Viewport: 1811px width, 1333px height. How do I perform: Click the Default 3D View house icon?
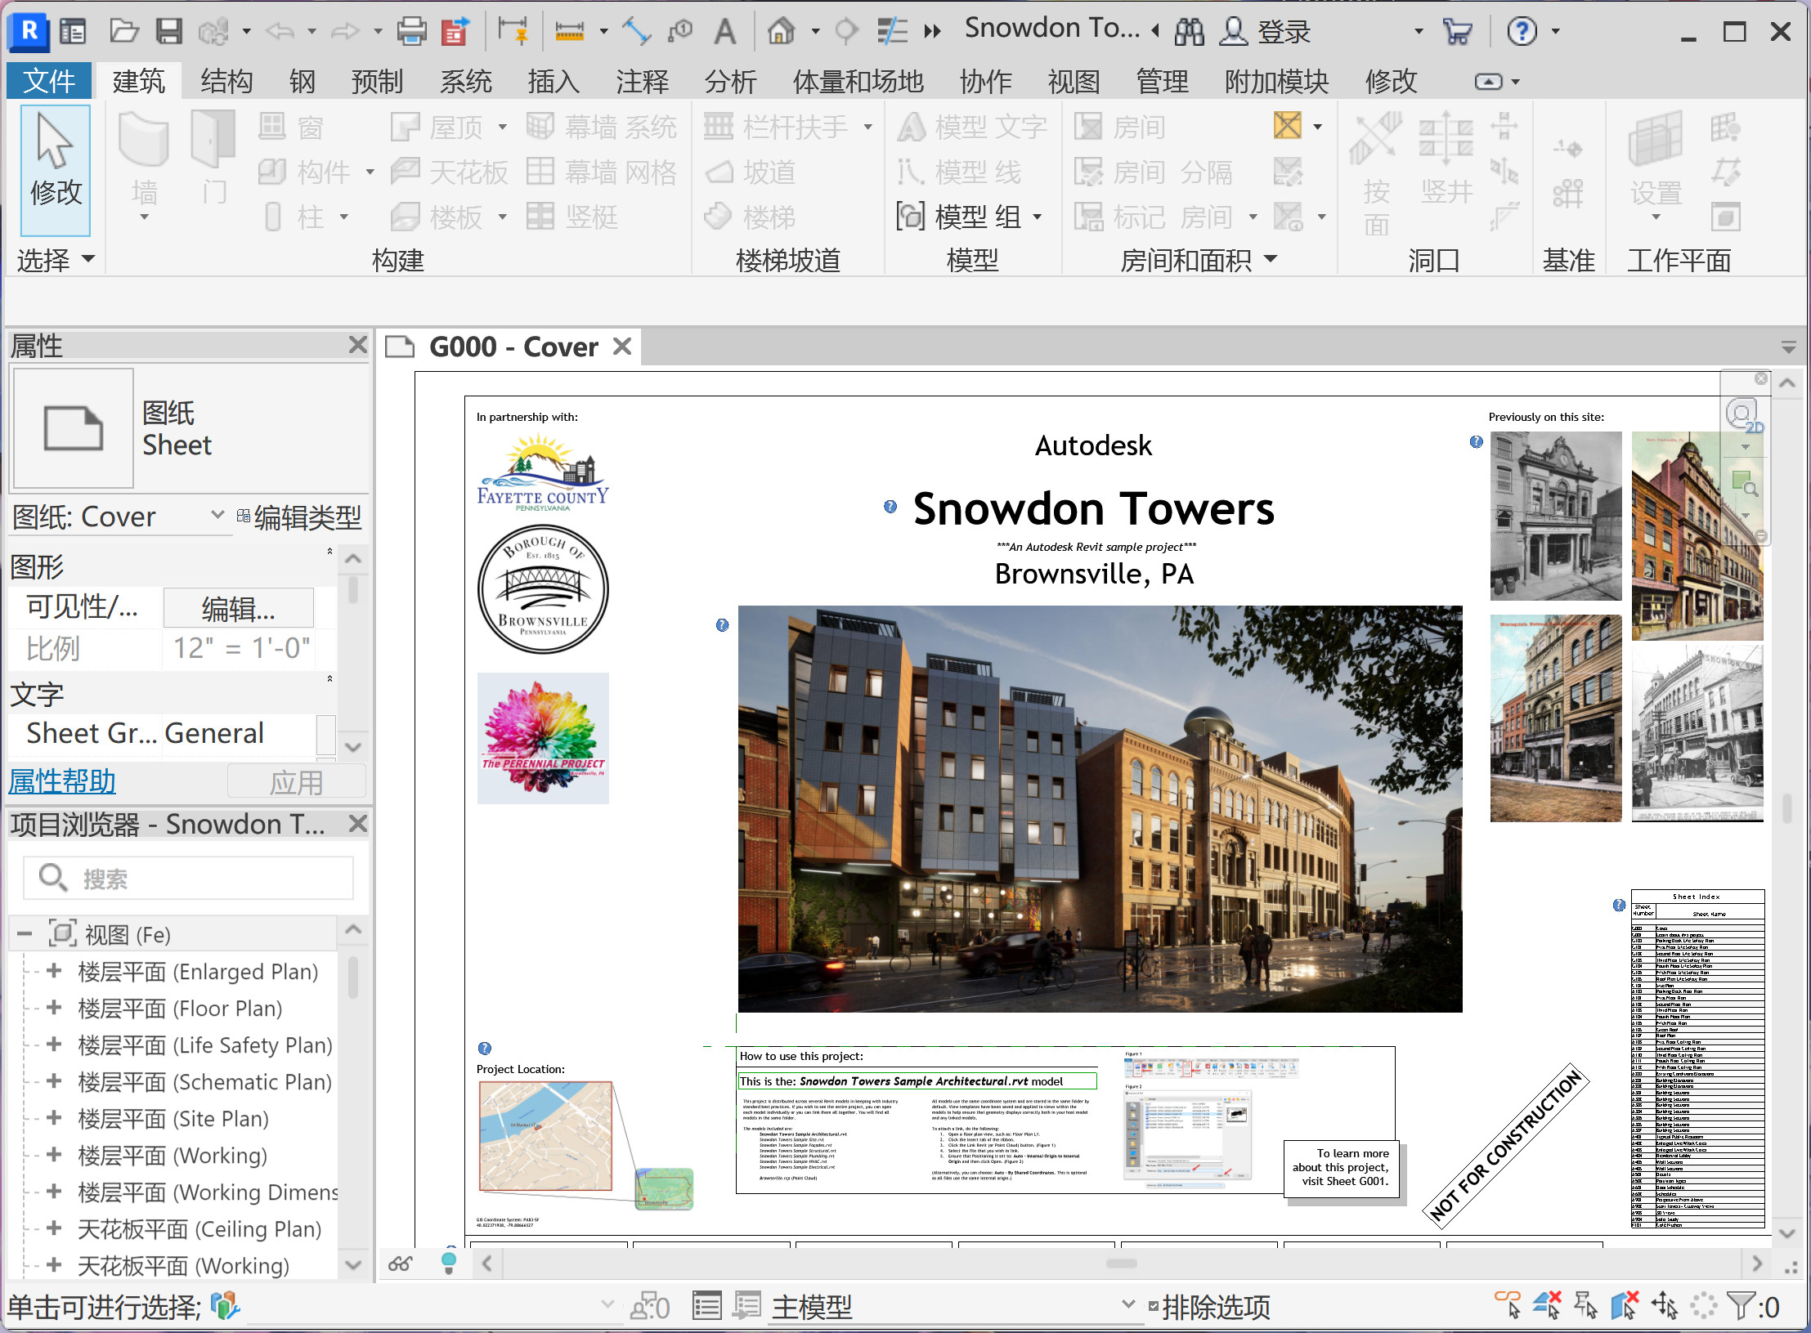(781, 31)
